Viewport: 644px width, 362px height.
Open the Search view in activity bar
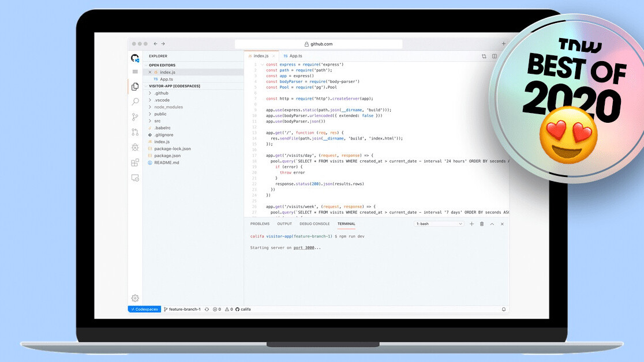(135, 102)
